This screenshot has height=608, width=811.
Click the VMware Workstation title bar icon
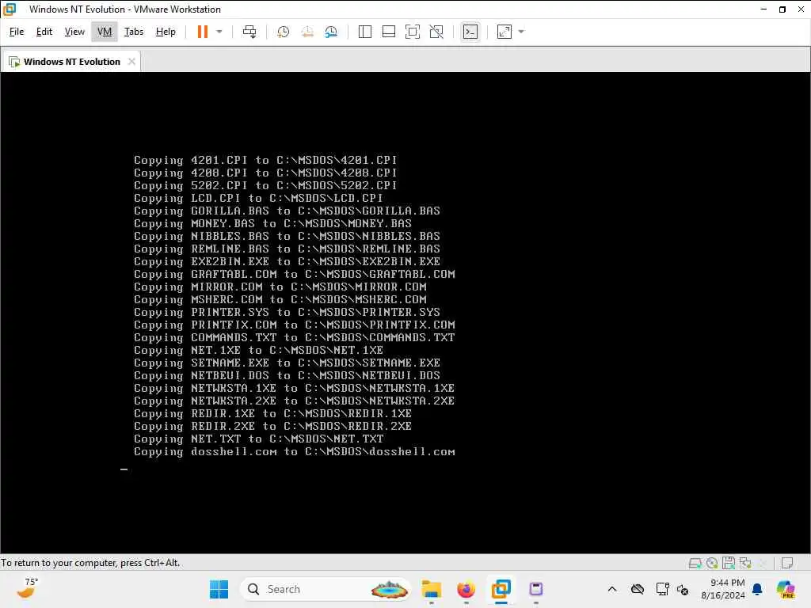pyautogui.click(x=10, y=9)
